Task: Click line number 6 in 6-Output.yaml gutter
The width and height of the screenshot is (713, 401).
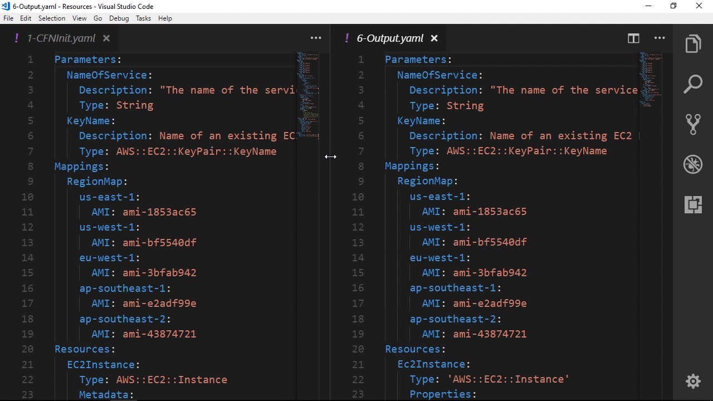Action: click(x=361, y=135)
